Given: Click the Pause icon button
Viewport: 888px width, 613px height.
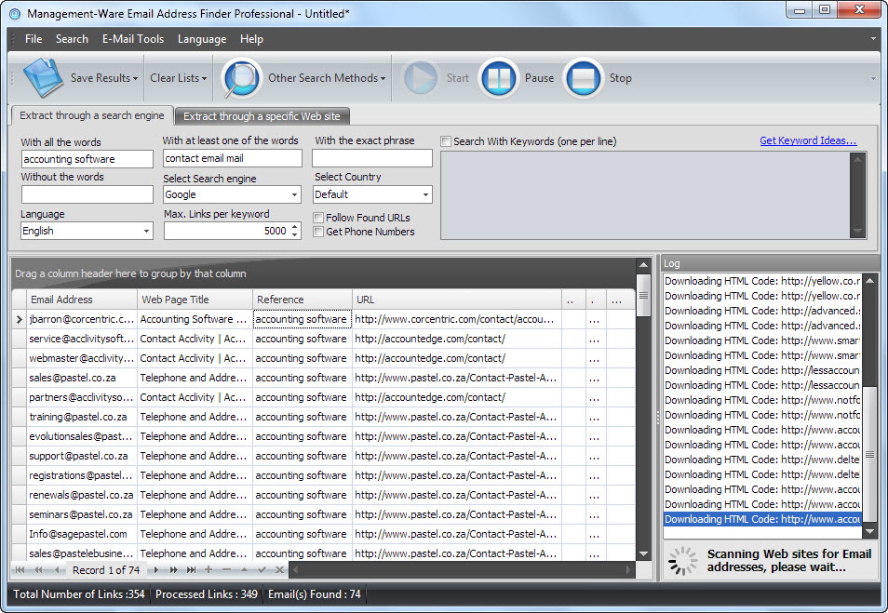Looking at the screenshot, I should click(x=498, y=78).
